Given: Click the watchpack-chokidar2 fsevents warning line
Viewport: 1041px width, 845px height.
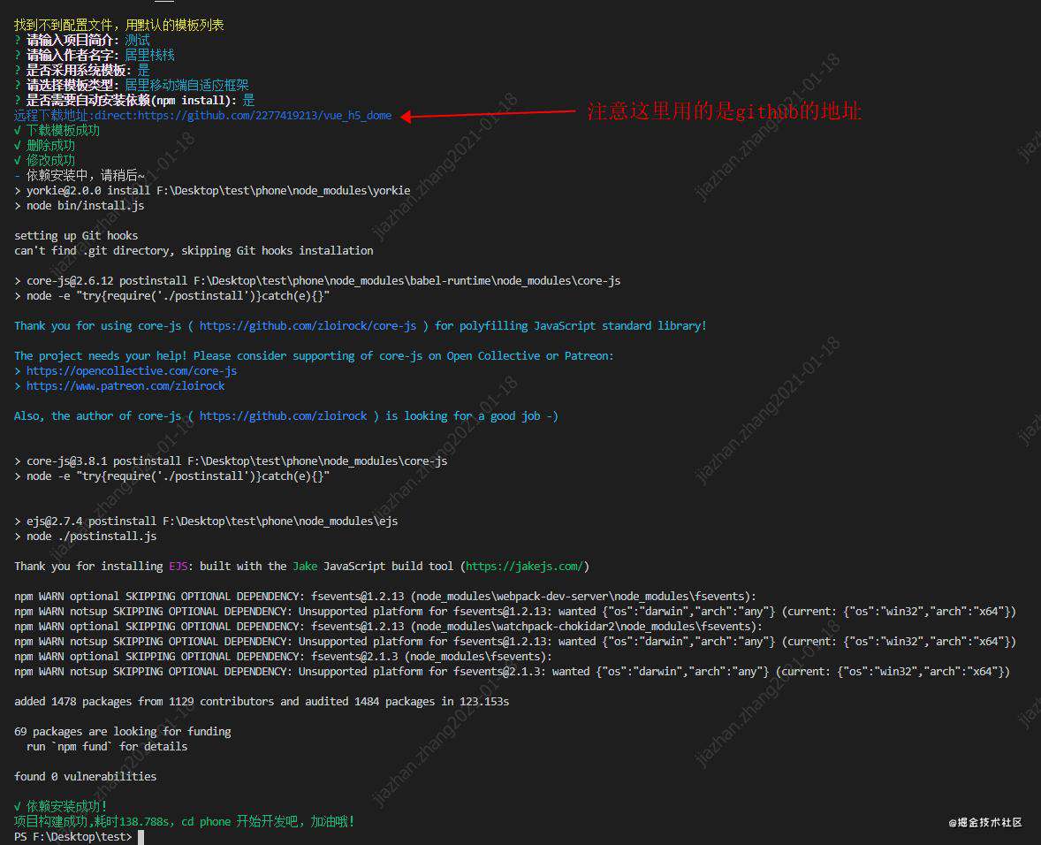Looking at the screenshot, I should pos(388,627).
